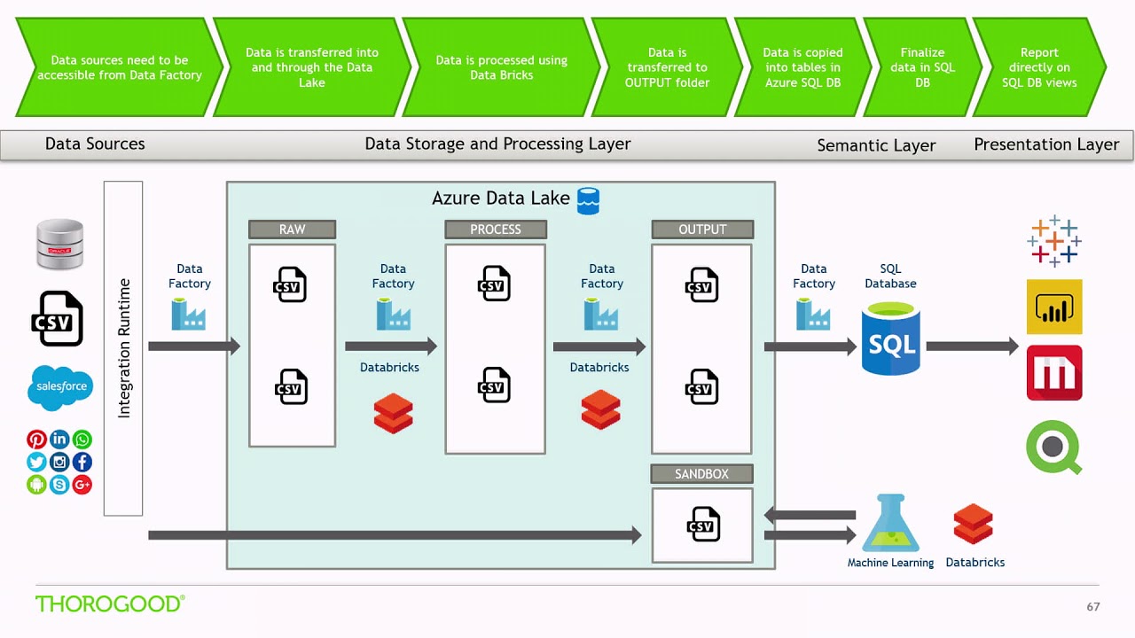Click the Data Factory icon before RAW
Image resolution: width=1135 pixels, height=638 pixels.
(189, 314)
